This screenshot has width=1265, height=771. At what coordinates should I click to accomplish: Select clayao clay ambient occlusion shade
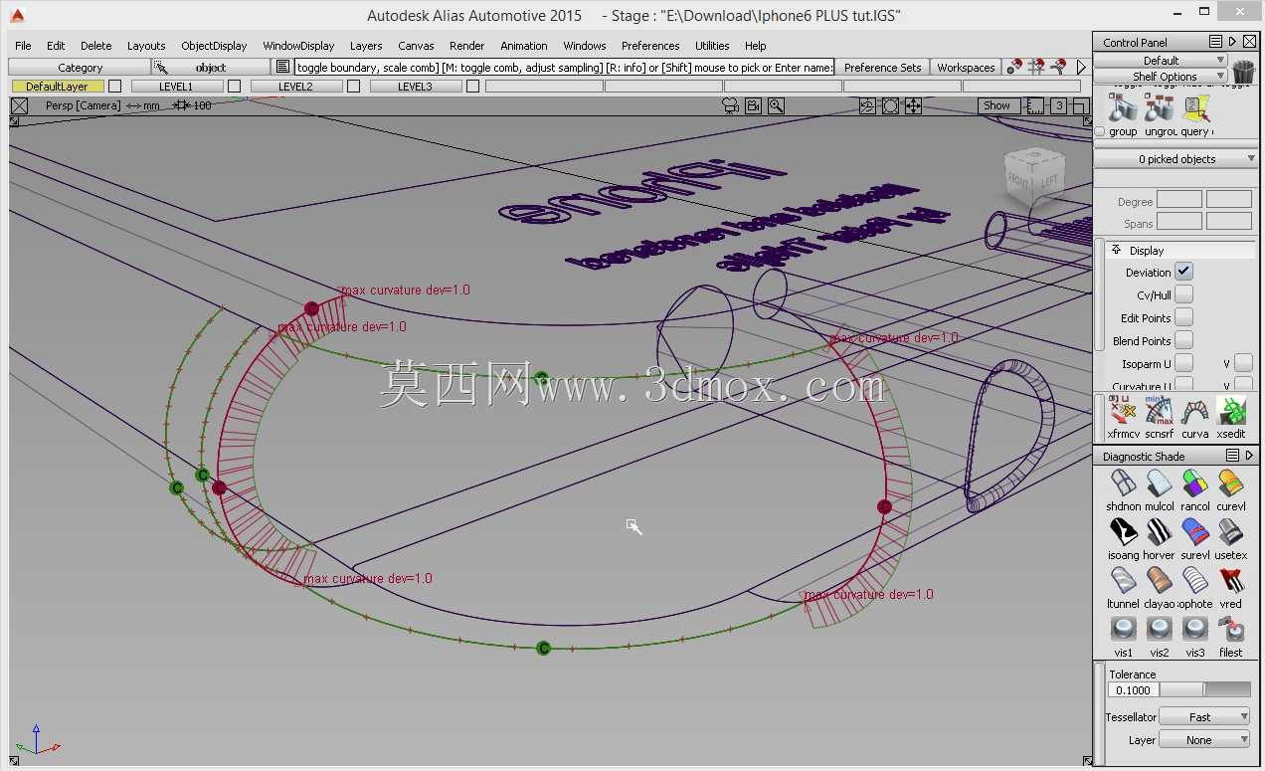click(1160, 581)
